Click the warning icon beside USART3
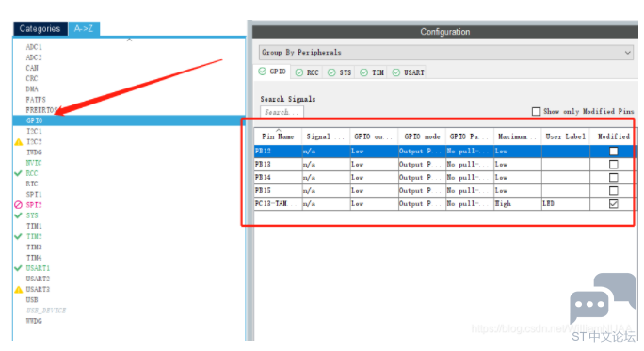 click(x=19, y=290)
